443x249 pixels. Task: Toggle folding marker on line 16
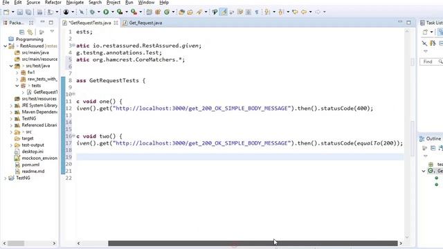pos(73,136)
